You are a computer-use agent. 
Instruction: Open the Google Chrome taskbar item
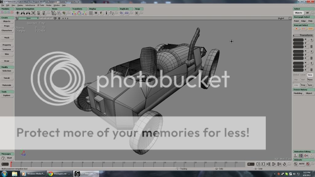[60, 174]
